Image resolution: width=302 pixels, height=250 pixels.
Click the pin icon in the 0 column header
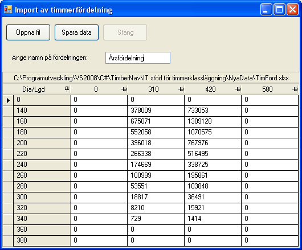pos(124,89)
